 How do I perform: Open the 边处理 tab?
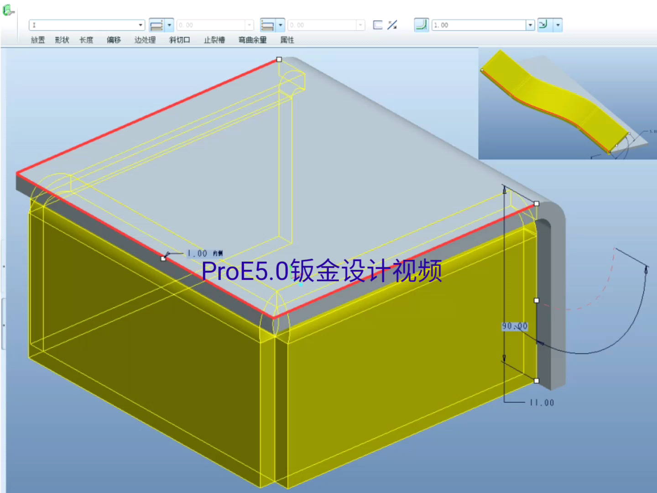[145, 40]
